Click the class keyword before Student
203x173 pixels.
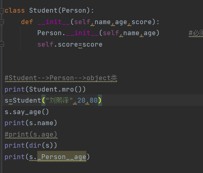pyautogui.click(x=15, y=11)
